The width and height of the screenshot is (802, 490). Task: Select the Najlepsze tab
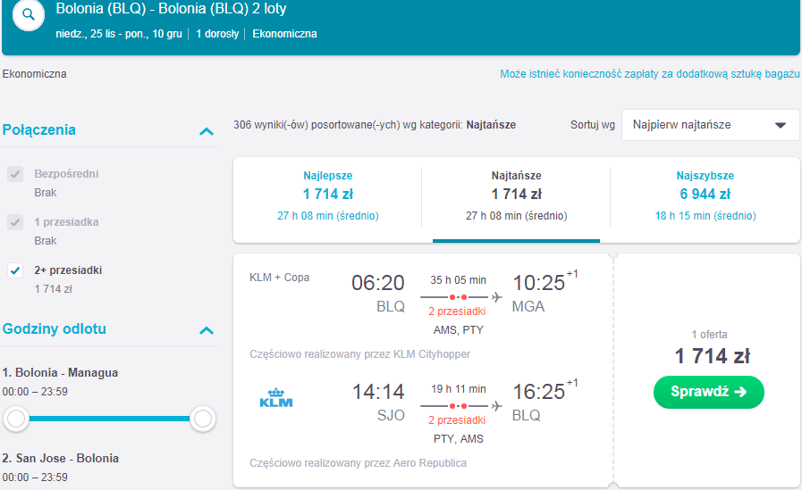point(328,196)
